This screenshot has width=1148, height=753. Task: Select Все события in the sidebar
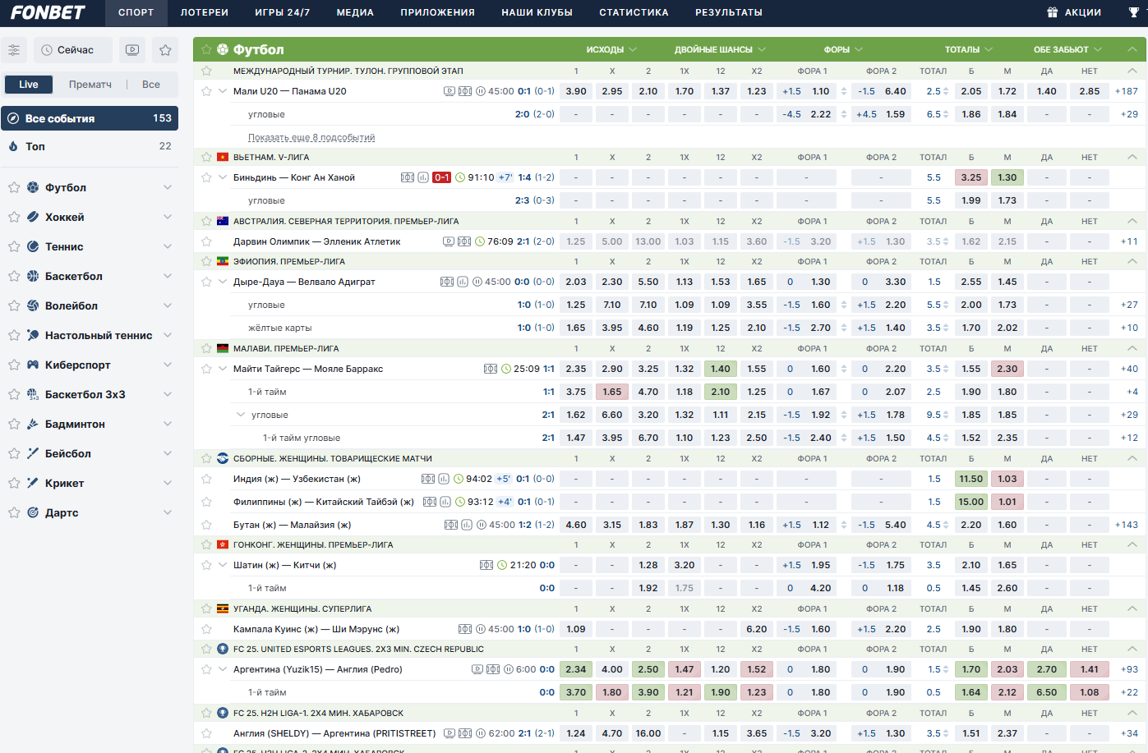point(90,118)
